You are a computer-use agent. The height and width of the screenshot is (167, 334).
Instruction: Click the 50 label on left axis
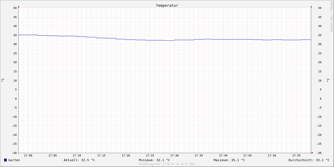15,8
